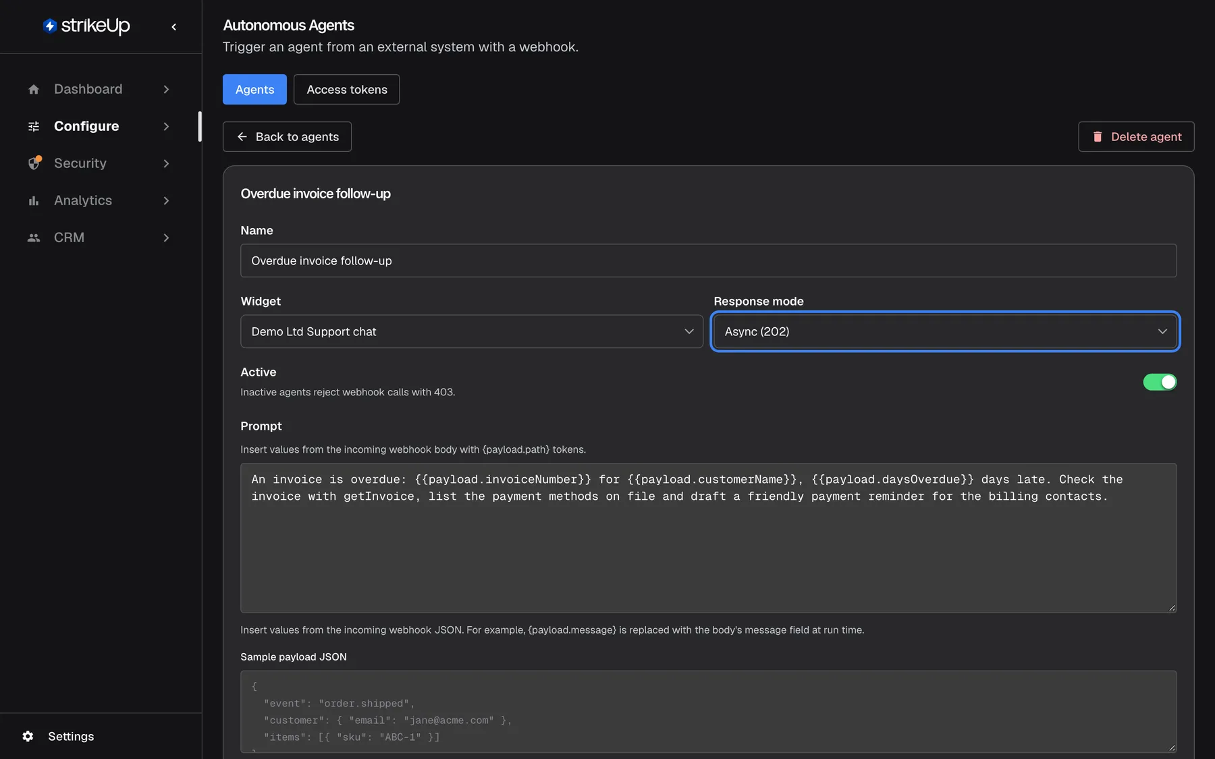Click the Dashboard home icon
Screen dimensions: 1215x759
click(x=34, y=89)
